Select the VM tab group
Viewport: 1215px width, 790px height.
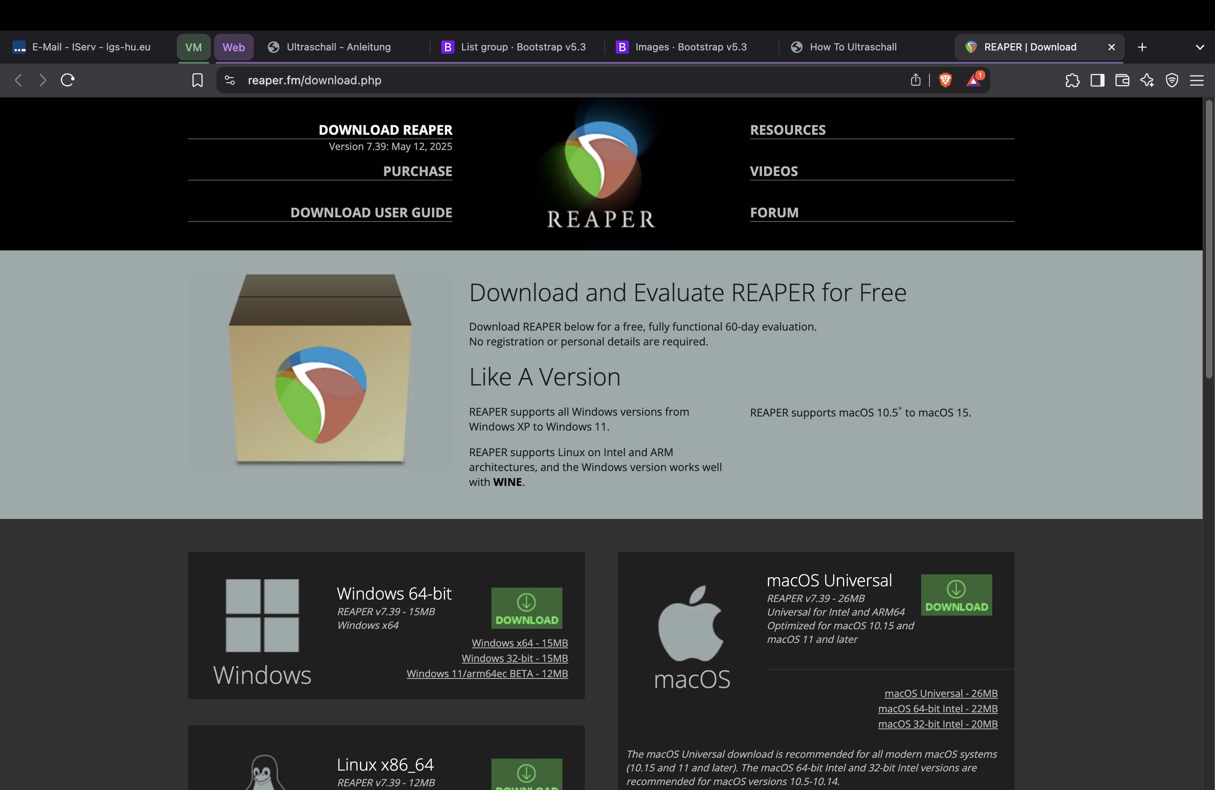[x=193, y=47]
